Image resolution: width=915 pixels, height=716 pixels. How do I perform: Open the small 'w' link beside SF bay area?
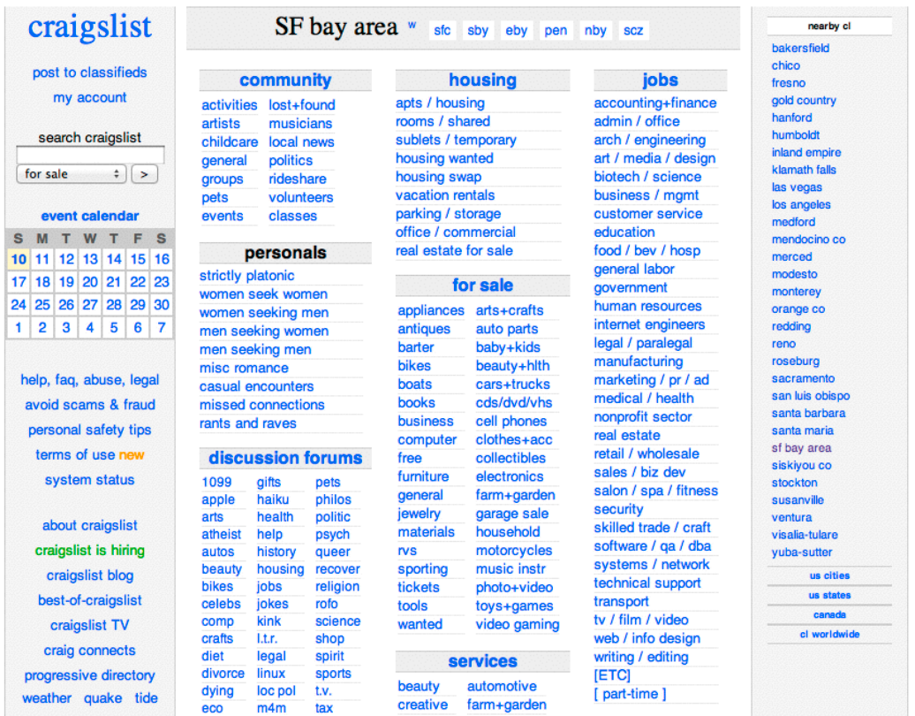(x=412, y=25)
